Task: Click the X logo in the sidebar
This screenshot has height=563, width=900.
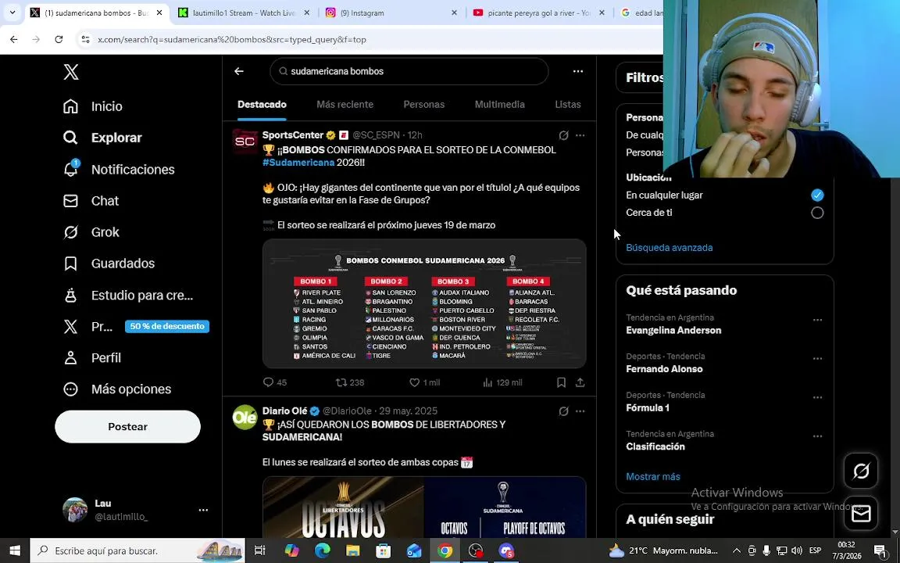Action: tap(70, 72)
